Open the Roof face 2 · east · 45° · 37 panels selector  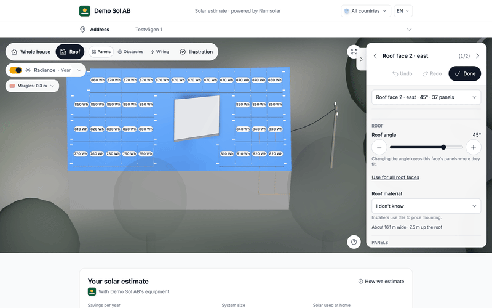[426, 97]
